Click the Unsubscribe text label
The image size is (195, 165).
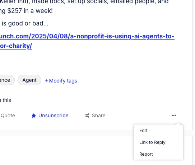(x=54, y=115)
